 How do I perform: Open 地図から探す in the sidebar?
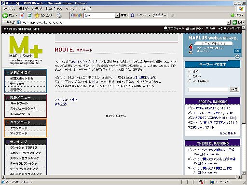coord(26,73)
